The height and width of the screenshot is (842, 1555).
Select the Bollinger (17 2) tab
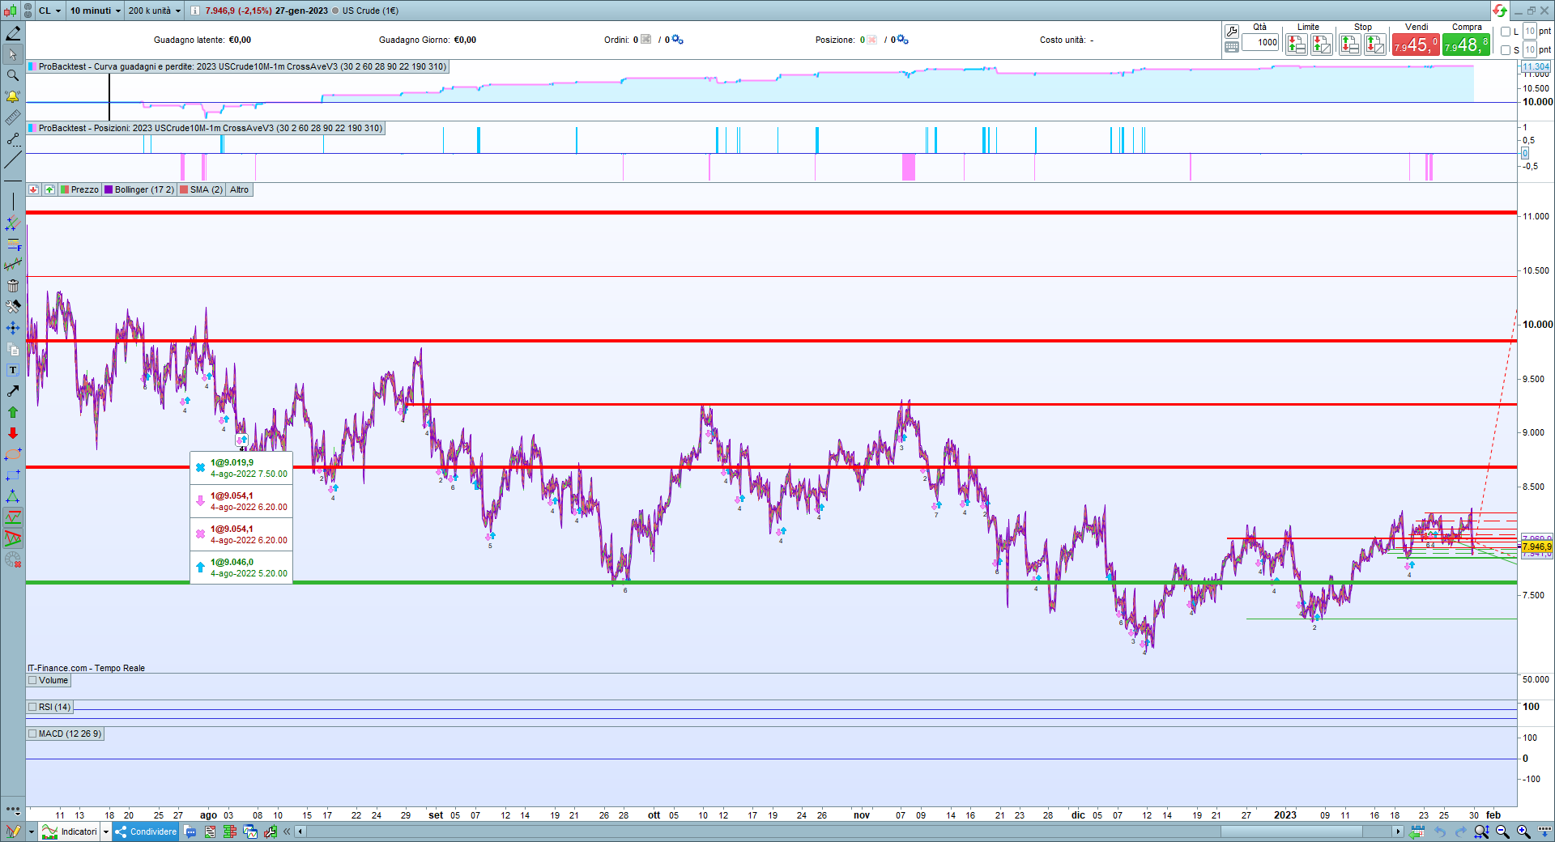point(138,189)
